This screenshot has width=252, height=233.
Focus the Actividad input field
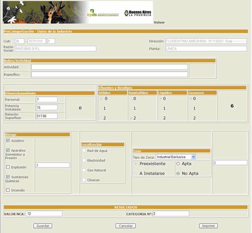tap(110, 67)
